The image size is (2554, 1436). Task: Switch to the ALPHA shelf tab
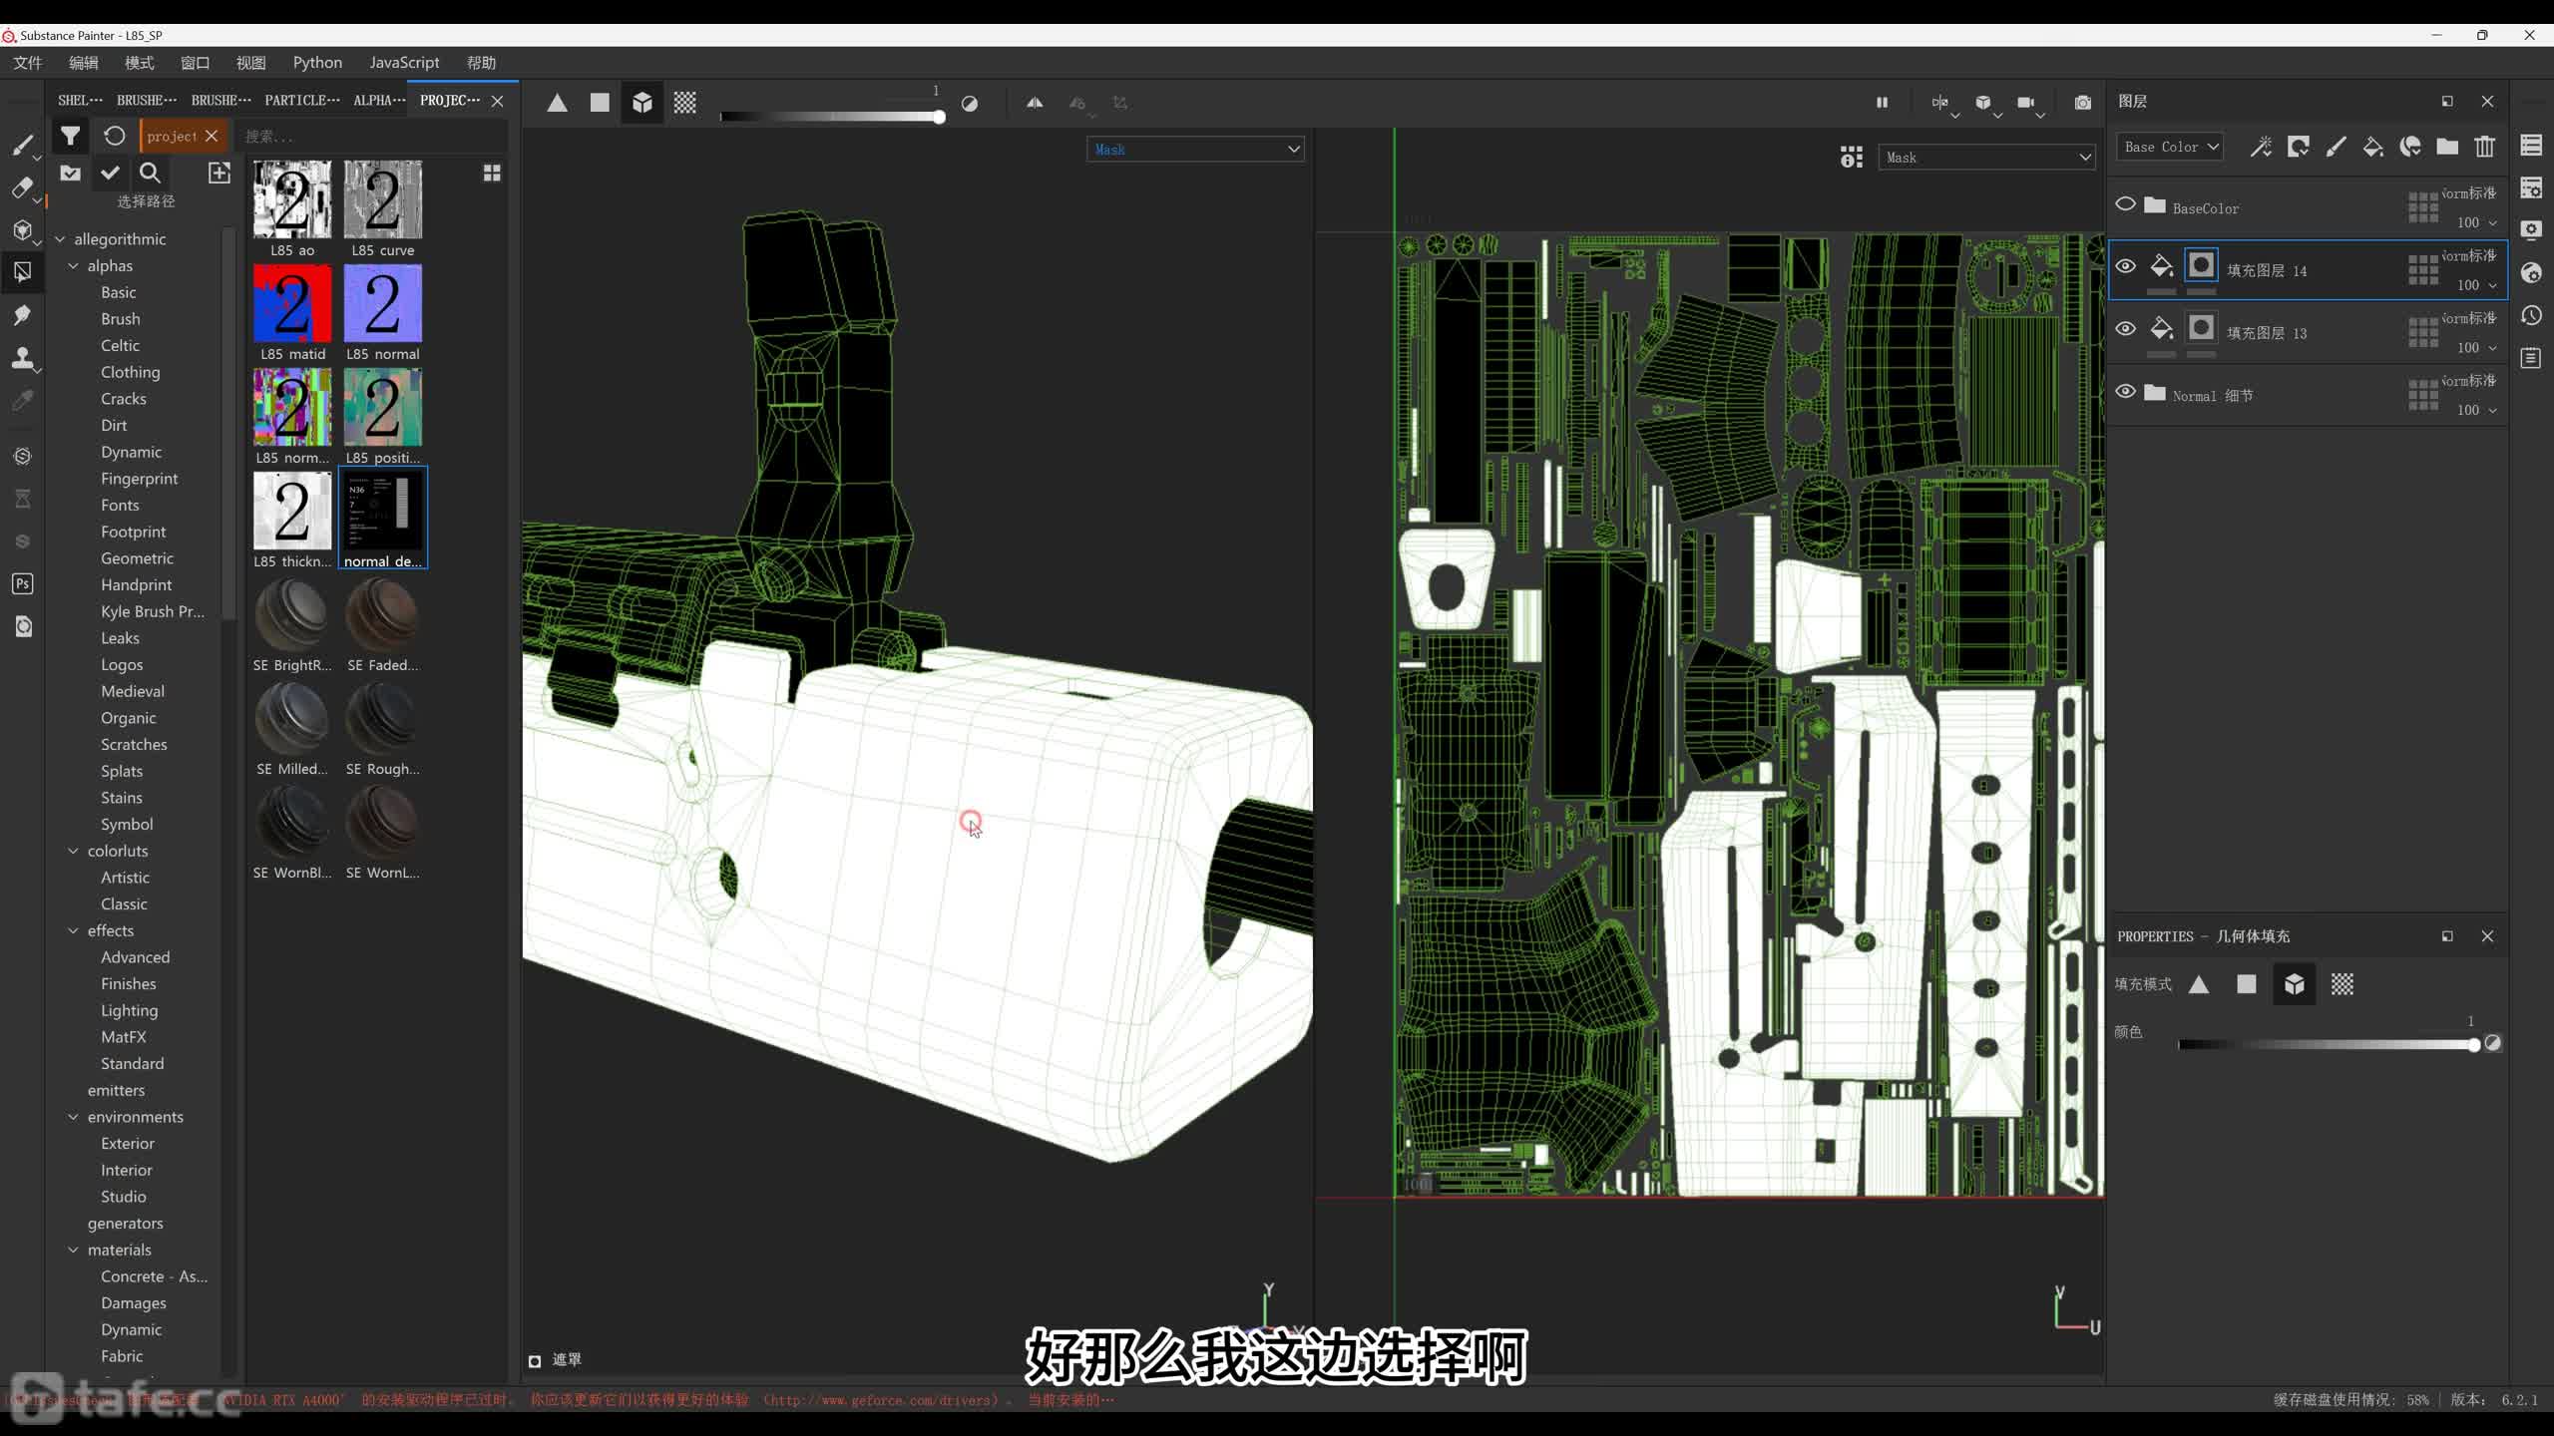[379, 100]
